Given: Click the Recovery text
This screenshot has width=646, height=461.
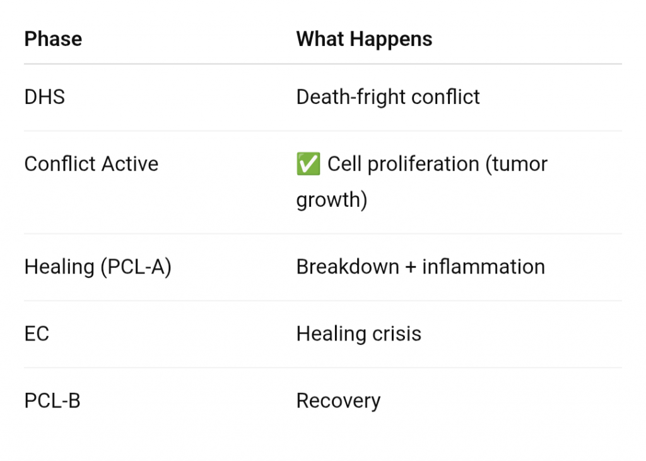Looking at the screenshot, I should point(338,401).
